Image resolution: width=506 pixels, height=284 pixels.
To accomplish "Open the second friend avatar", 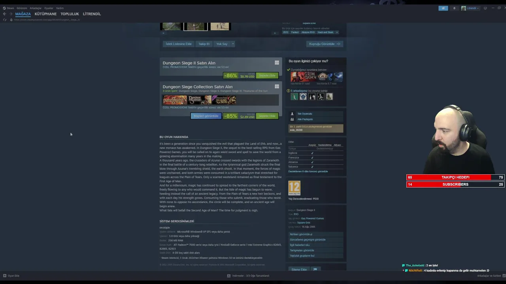I will pos(303,97).
